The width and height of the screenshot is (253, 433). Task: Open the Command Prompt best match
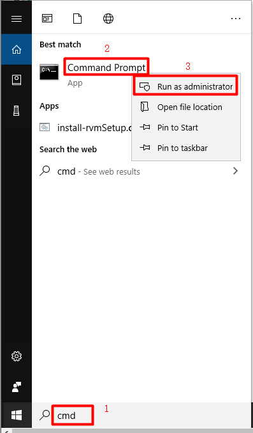coord(106,68)
